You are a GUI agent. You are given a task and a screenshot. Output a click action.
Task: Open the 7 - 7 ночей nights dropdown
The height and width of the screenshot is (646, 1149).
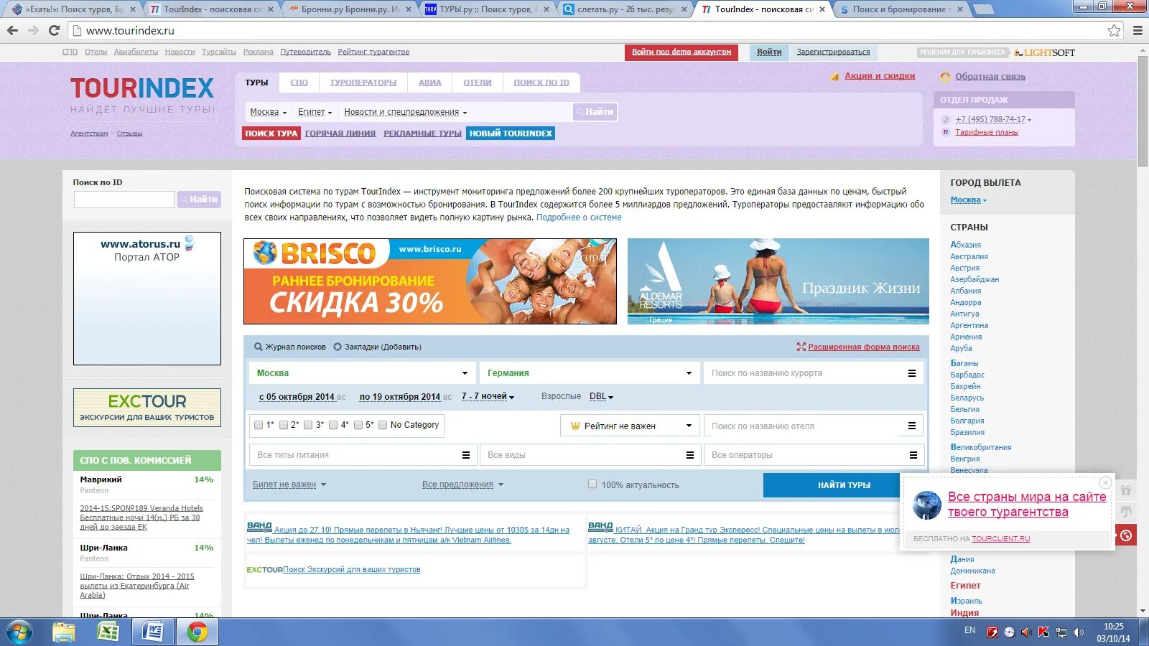click(488, 397)
